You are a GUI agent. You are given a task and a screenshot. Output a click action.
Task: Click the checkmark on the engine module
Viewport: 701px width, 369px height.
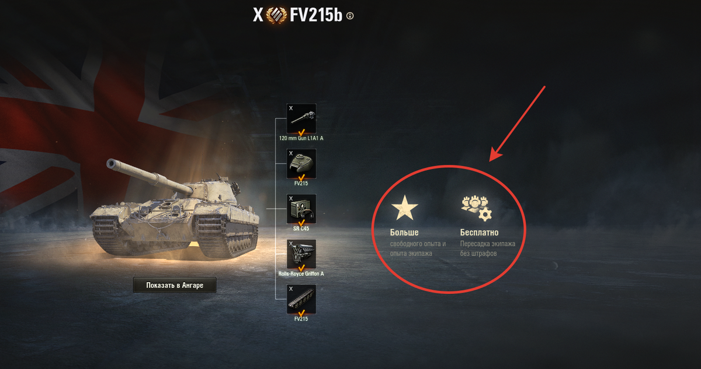302,266
